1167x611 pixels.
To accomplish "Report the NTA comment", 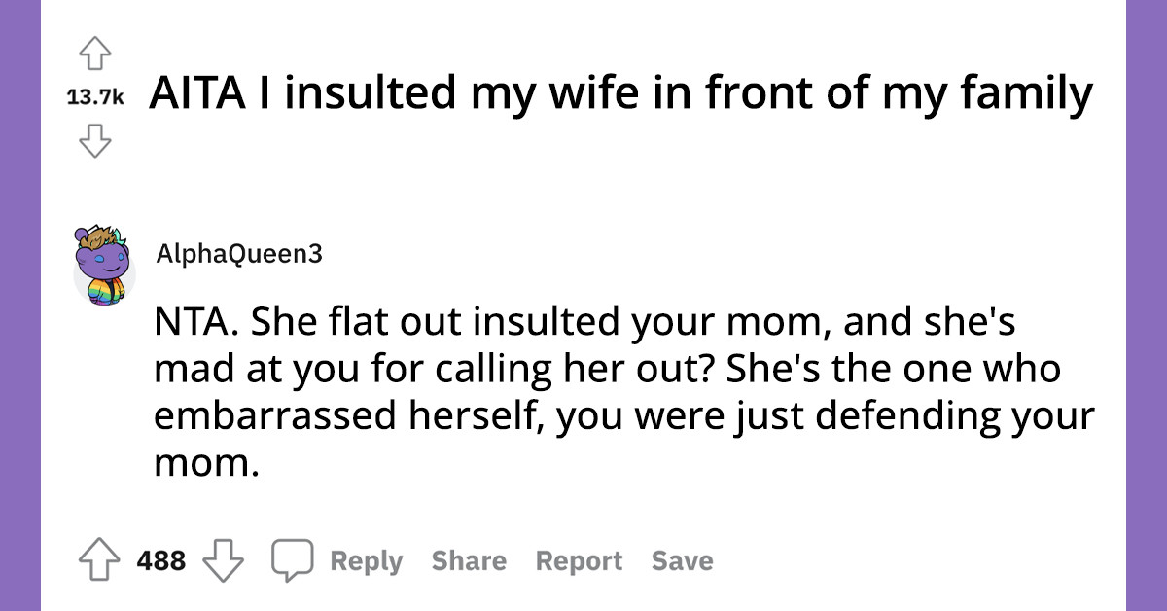I will click(578, 560).
